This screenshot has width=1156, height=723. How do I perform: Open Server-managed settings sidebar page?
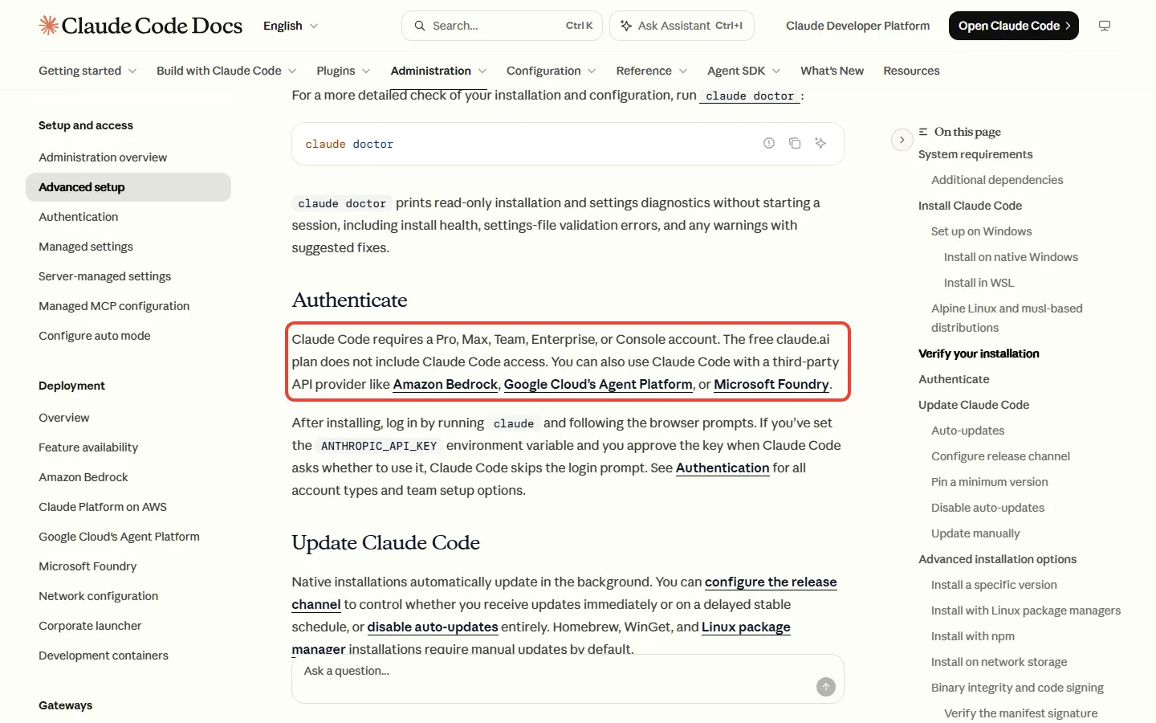tap(105, 276)
